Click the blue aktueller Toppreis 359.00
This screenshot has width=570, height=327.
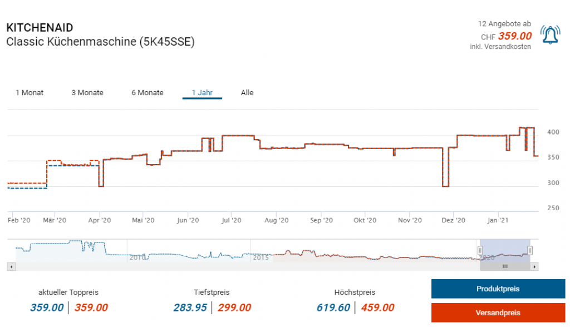pyautogui.click(x=47, y=308)
